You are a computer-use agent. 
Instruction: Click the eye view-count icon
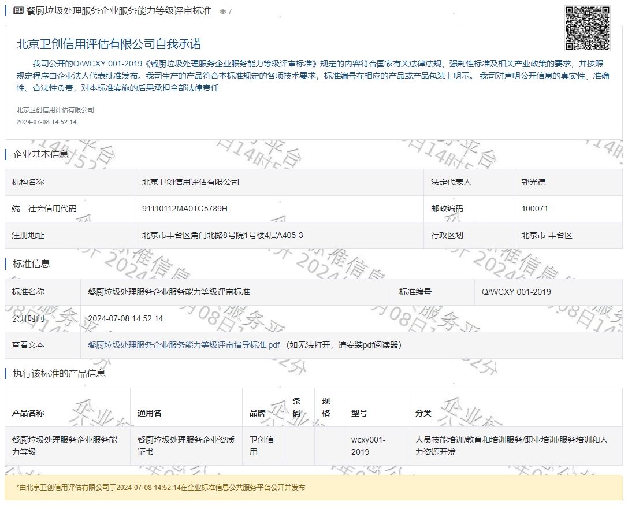[x=222, y=12]
